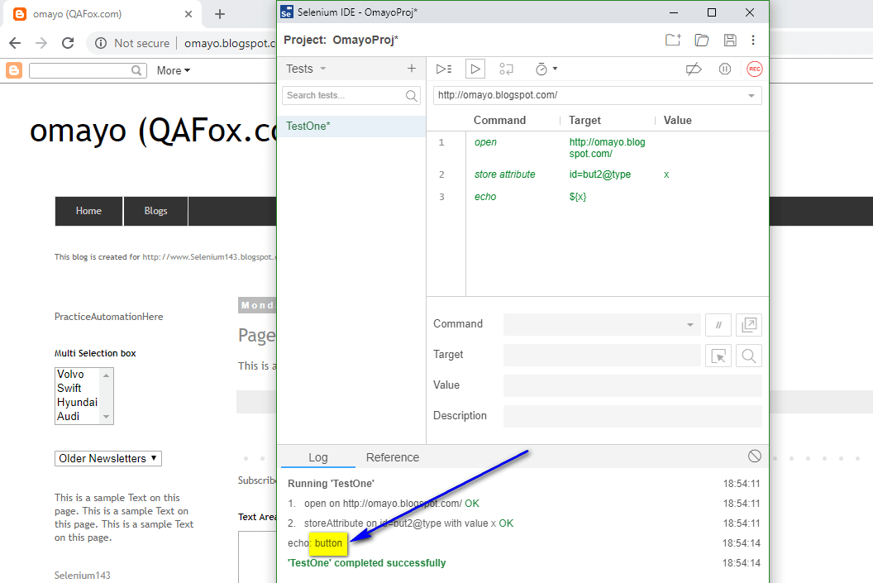The height and width of the screenshot is (583, 873).
Task: Save the OmayoProj project
Action: click(x=729, y=40)
